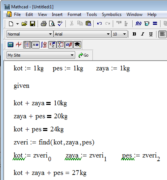Screen dimensions: 167x180
Task: Click the Mathcad title bar logo
Action: tap(7, 7)
